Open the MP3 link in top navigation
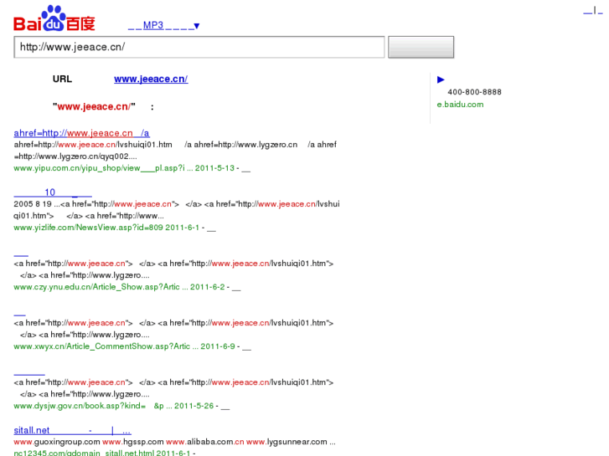Image resolution: width=609 pixels, height=456 pixels. 153,25
